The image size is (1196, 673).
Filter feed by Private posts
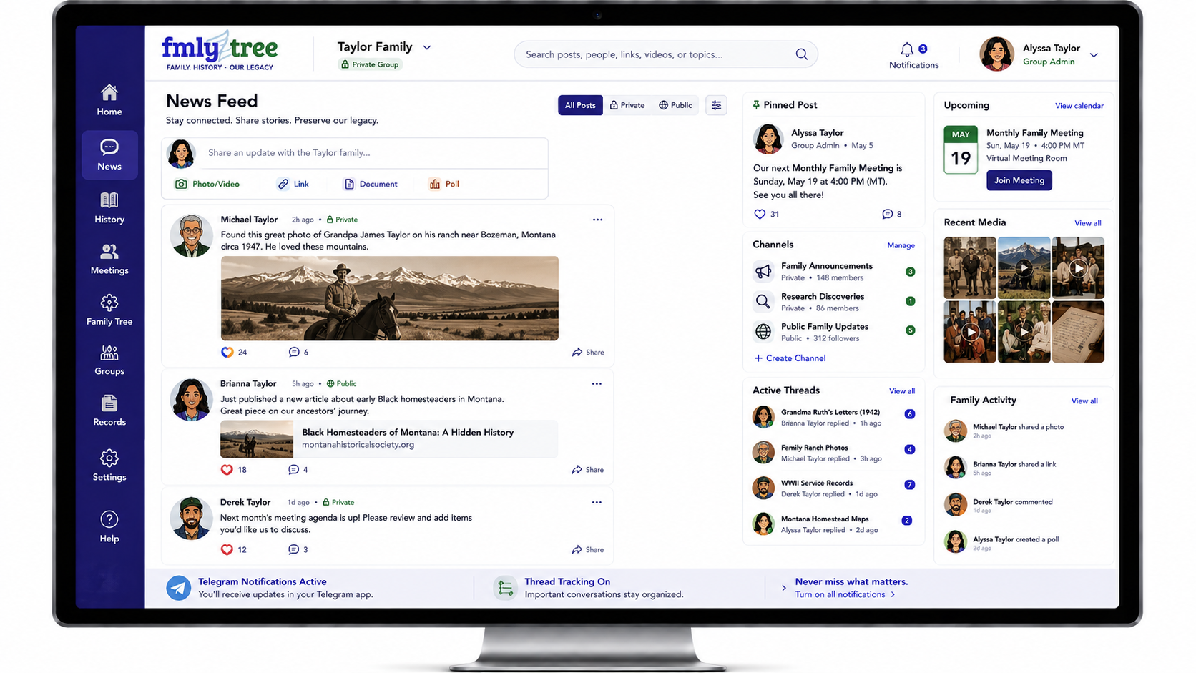(x=627, y=105)
